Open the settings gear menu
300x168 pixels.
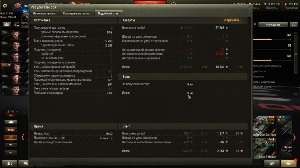(x=5, y=6)
